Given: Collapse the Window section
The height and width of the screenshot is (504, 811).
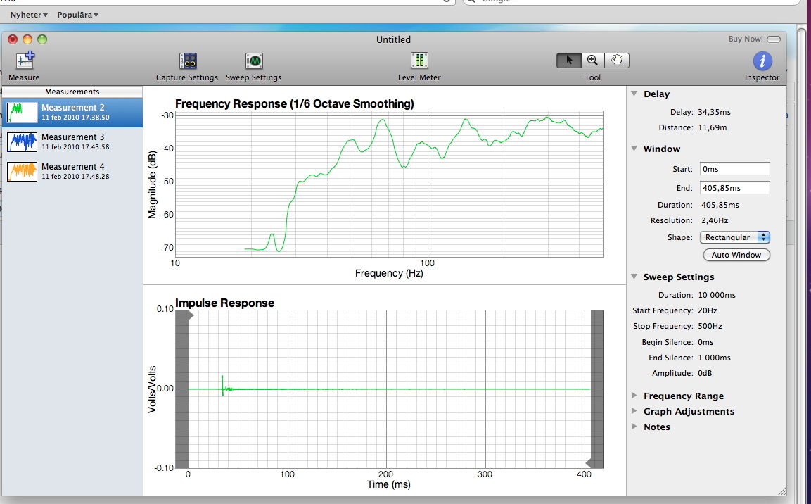Looking at the screenshot, I should [x=634, y=149].
